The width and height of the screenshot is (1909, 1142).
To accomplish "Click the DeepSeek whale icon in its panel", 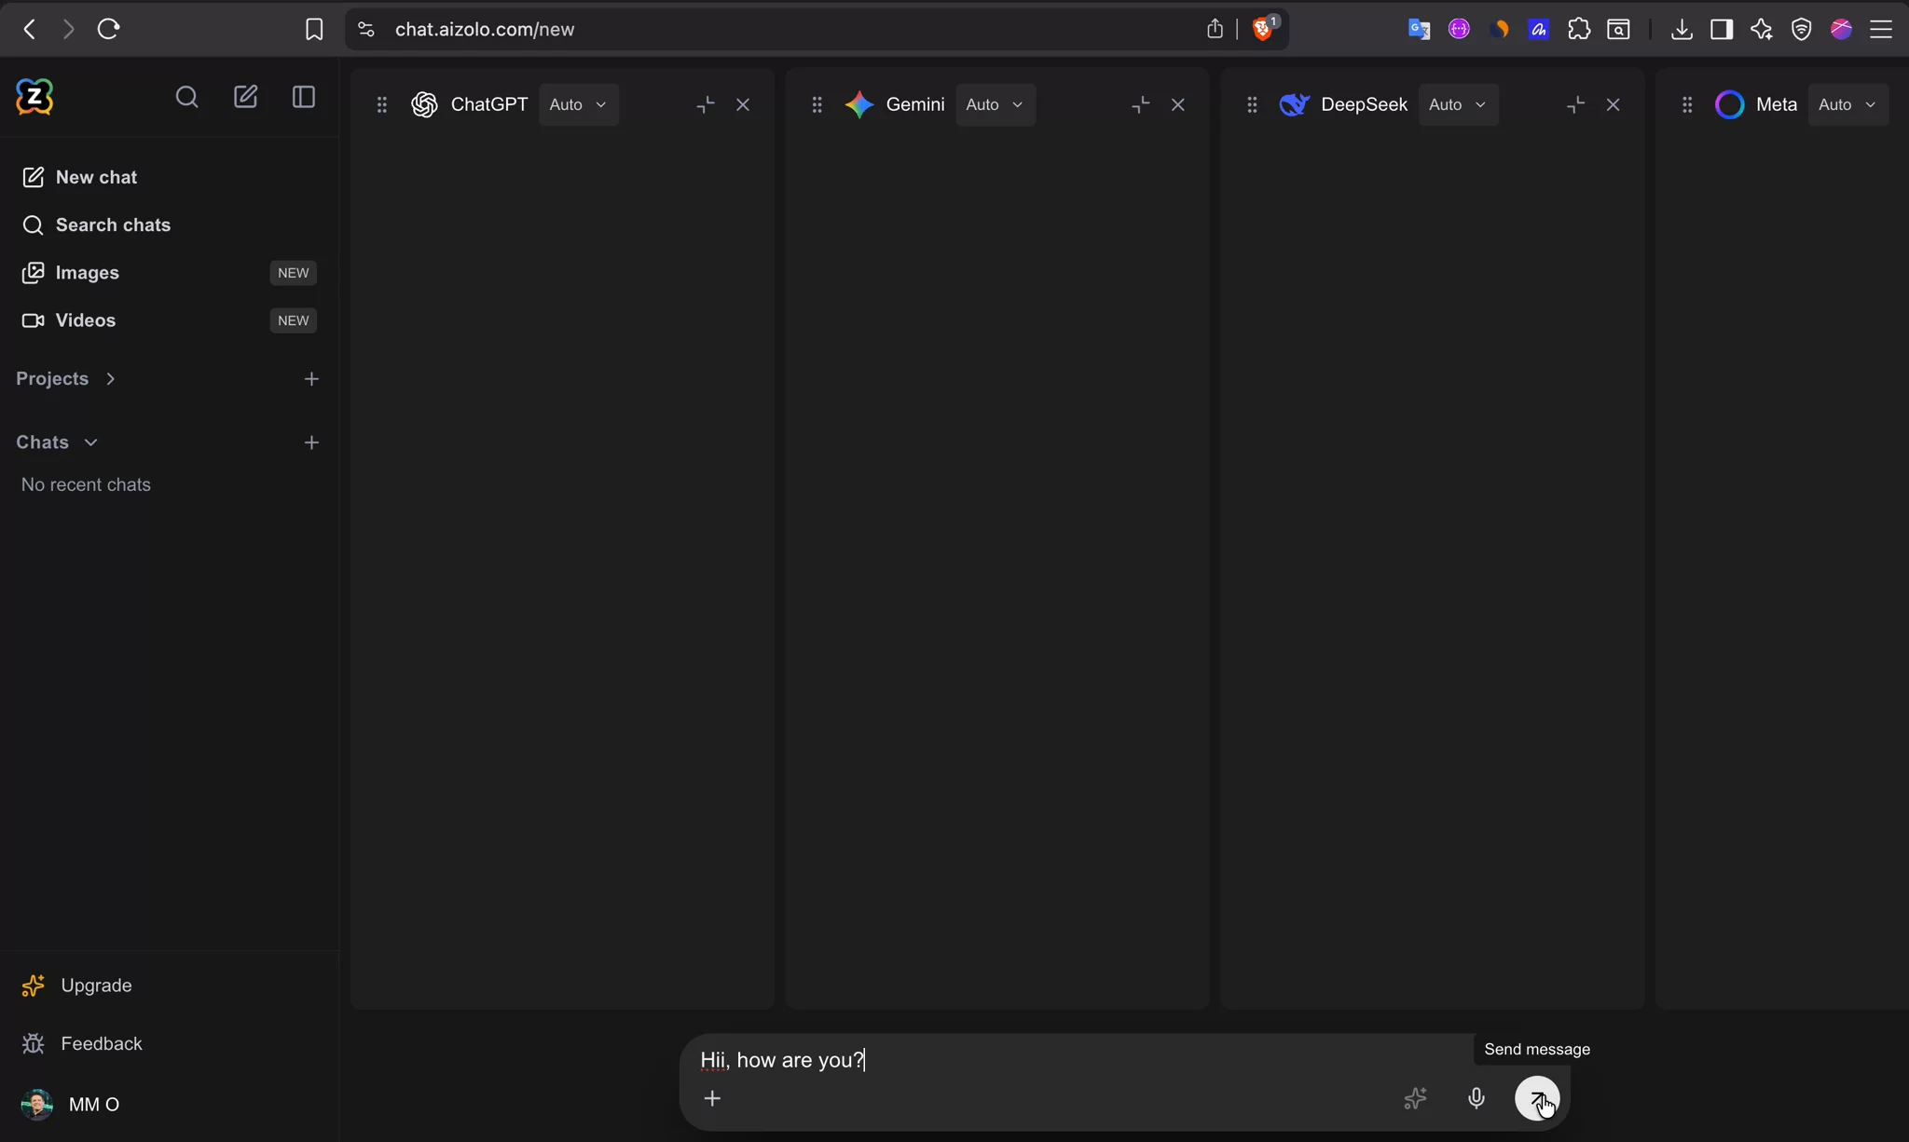I will [x=1295, y=104].
